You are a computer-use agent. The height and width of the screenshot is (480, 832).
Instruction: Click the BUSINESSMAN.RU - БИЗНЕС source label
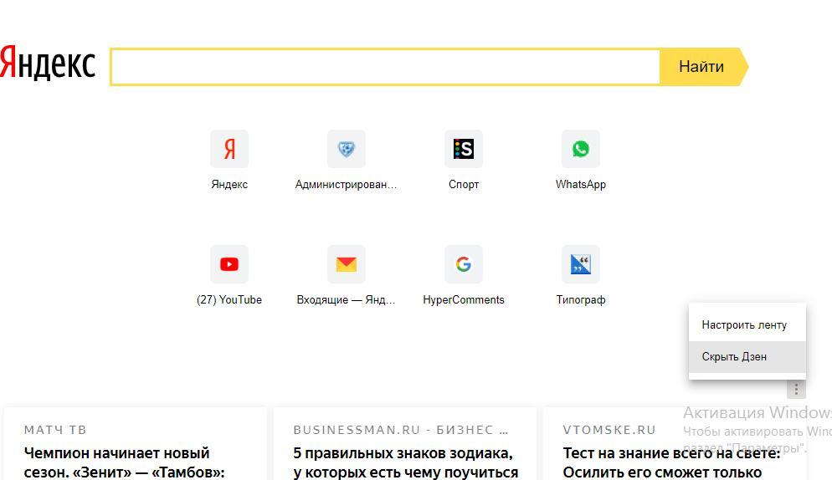[x=401, y=430]
